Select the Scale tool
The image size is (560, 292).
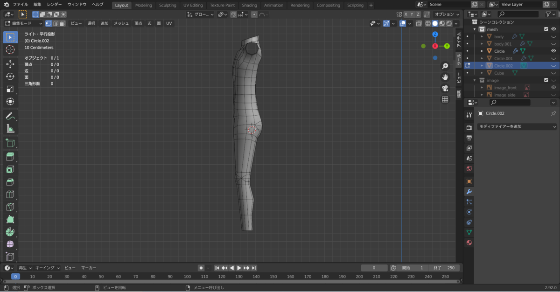[x=10, y=89]
